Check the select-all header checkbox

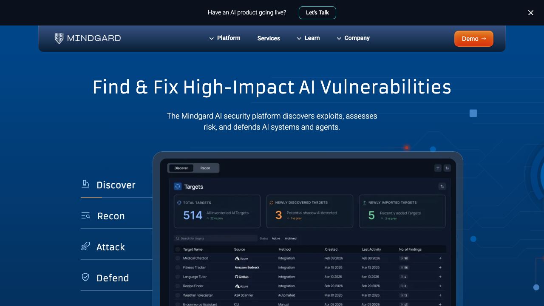178,249
